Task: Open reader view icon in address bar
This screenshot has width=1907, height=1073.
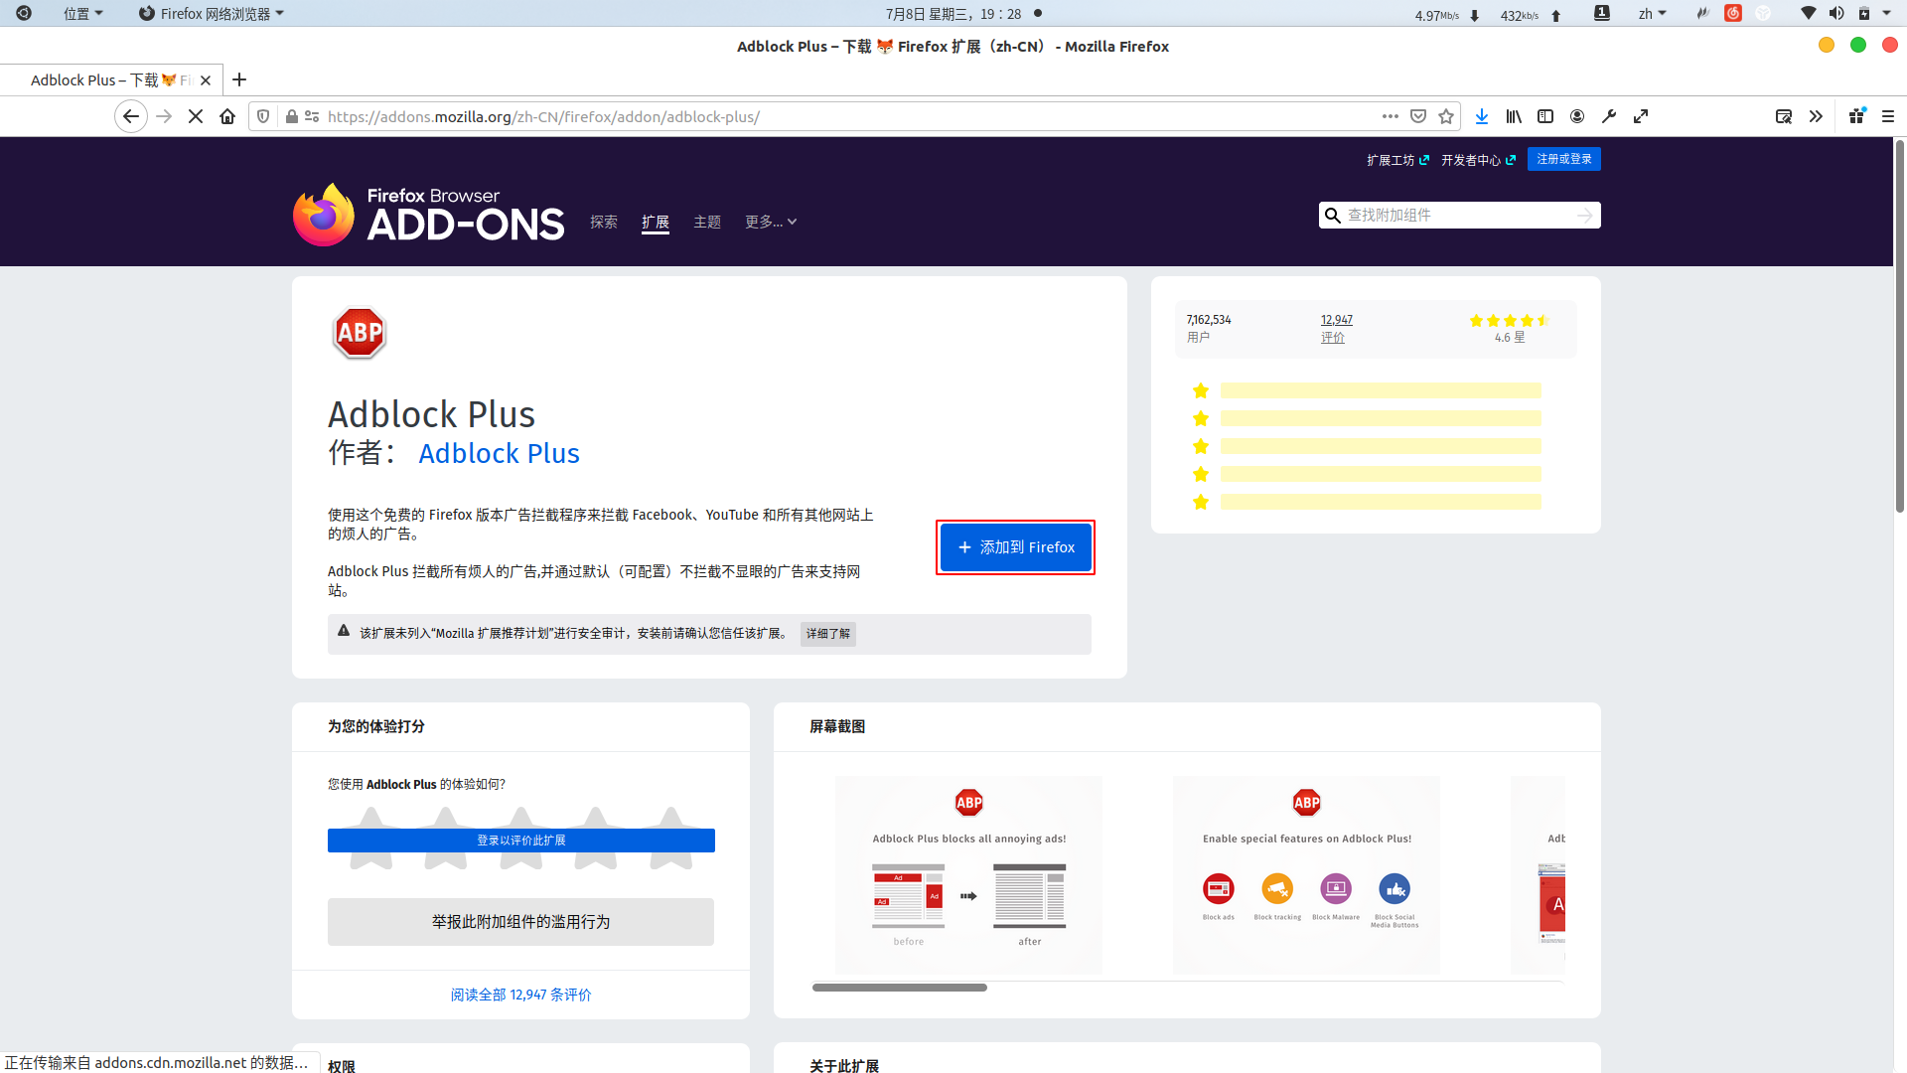Action: pos(1784,116)
